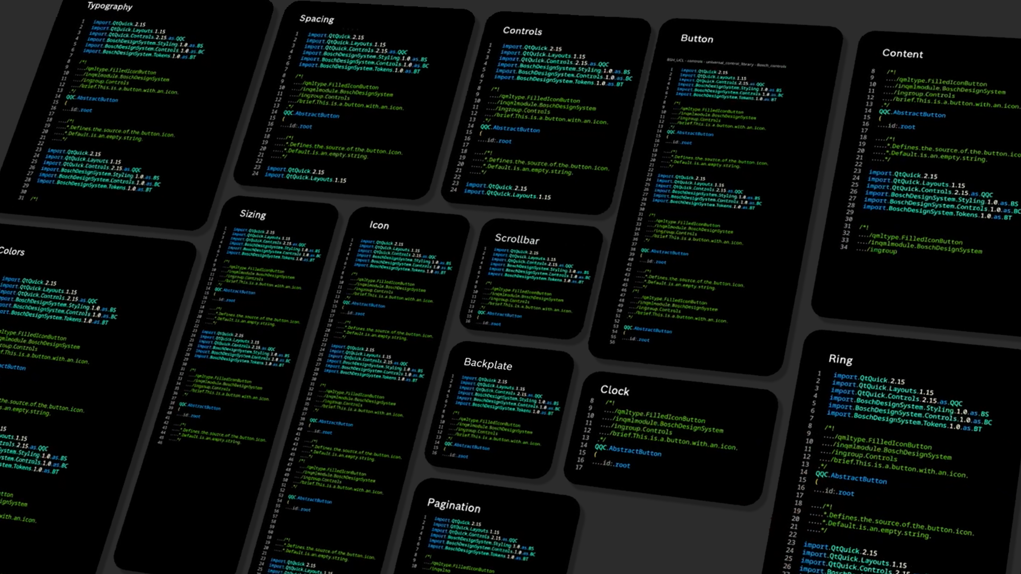
Task: Select the Content card title
Action: click(902, 54)
